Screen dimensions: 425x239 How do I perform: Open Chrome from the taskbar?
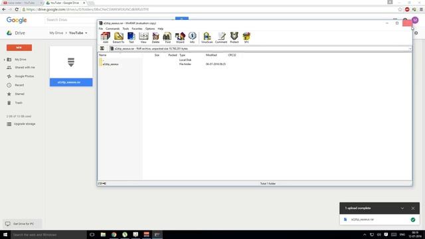click(x=114, y=234)
